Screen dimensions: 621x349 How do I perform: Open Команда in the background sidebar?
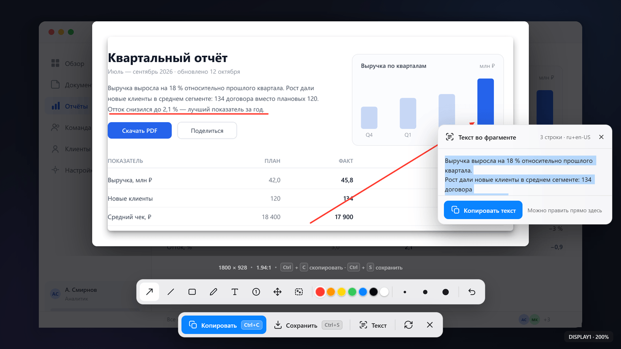pyautogui.click(x=71, y=127)
